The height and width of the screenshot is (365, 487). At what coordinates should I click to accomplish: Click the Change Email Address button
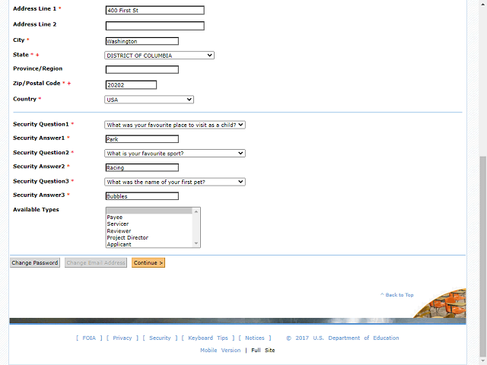96,262
